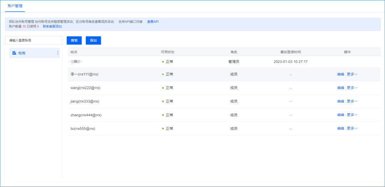The width and height of the screenshot is (385, 187).
Task: Edit the 李一(rrx111@rrx) account
Action: click(340, 74)
